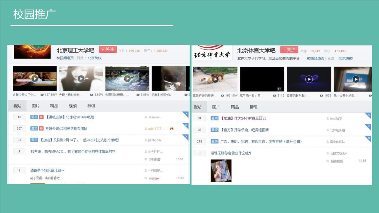The image size is (379, 213).
Task: Click 校园频道页 link in 北京理工大学吧
Action: pos(65,58)
